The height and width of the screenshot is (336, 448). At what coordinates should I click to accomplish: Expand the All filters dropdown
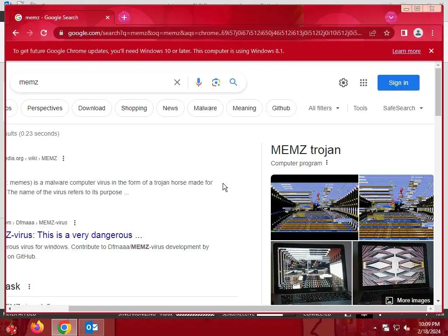coord(324,108)
